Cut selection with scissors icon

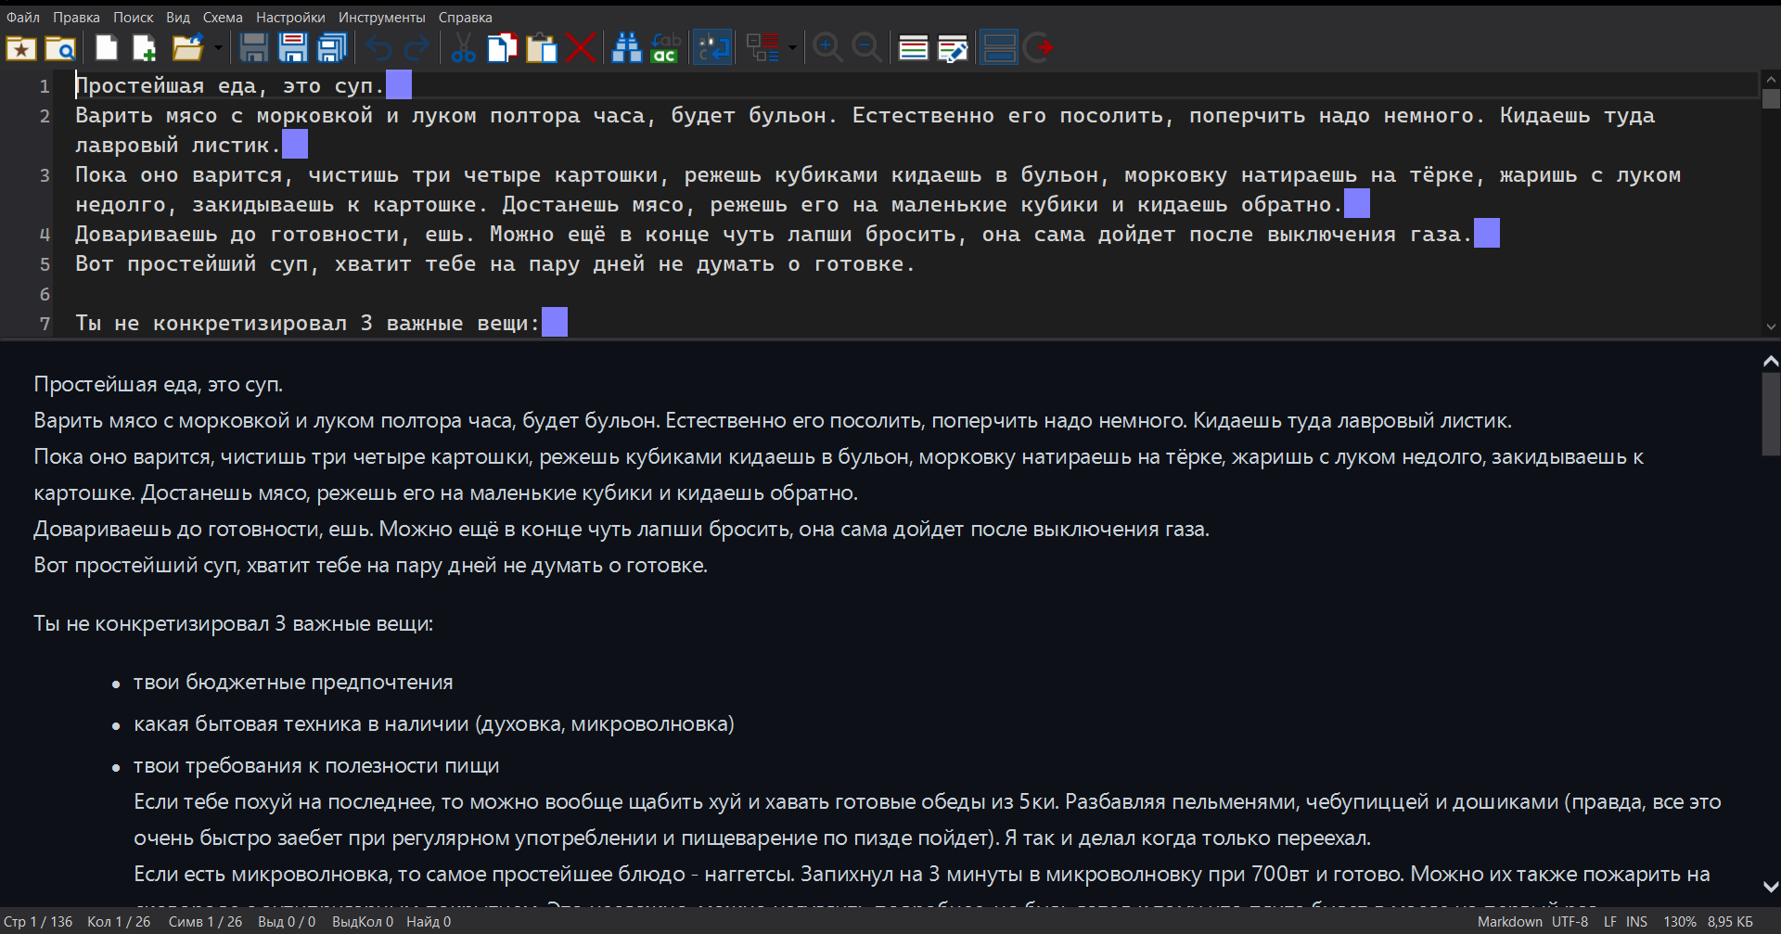pos(463,48)
